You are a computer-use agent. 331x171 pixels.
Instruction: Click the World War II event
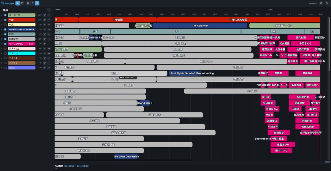[145, 103]
